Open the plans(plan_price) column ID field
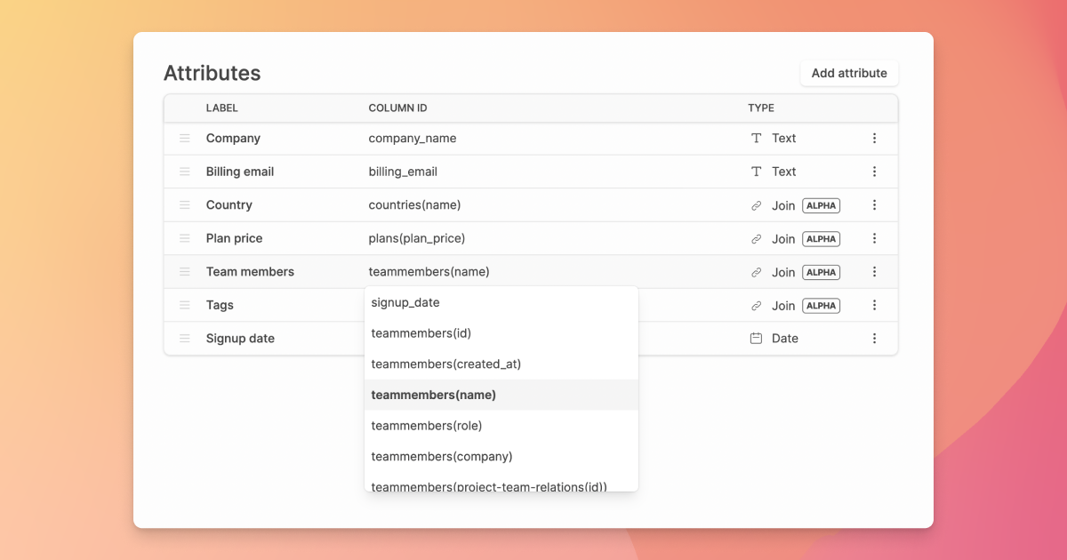This screenshot has height=560, width=1067. (x=417, y=238)
